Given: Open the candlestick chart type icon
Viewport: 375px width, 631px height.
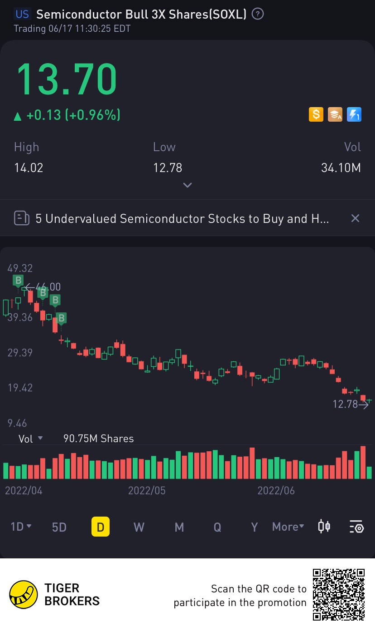Looking at the screenshot, I should coord(324,527).
